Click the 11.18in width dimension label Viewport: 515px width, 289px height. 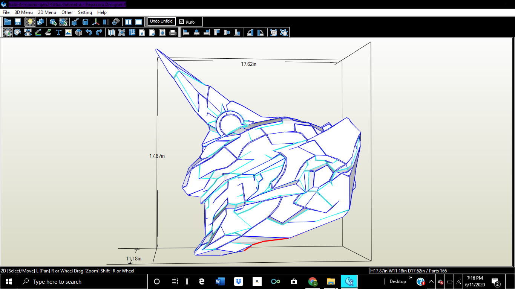(134, 259)
